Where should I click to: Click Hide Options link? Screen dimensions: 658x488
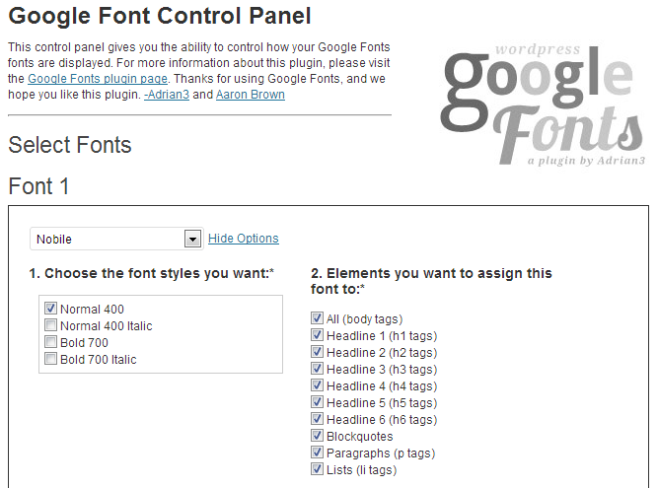[244, 239]
